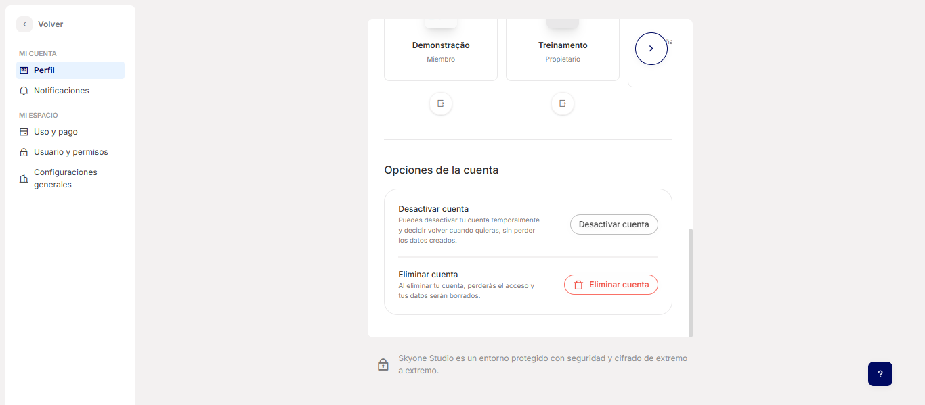The height and width of the screenshot is (405, 925).
Task: Open help with the question mark button
Action: tap(880, 374)
